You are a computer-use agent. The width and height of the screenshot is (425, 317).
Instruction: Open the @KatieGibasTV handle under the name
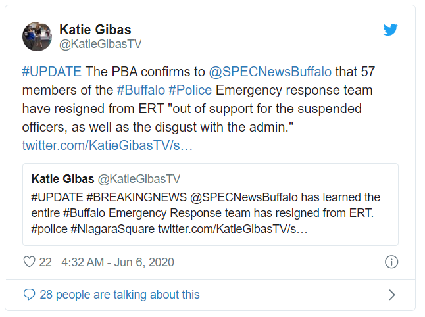(100, 44)
